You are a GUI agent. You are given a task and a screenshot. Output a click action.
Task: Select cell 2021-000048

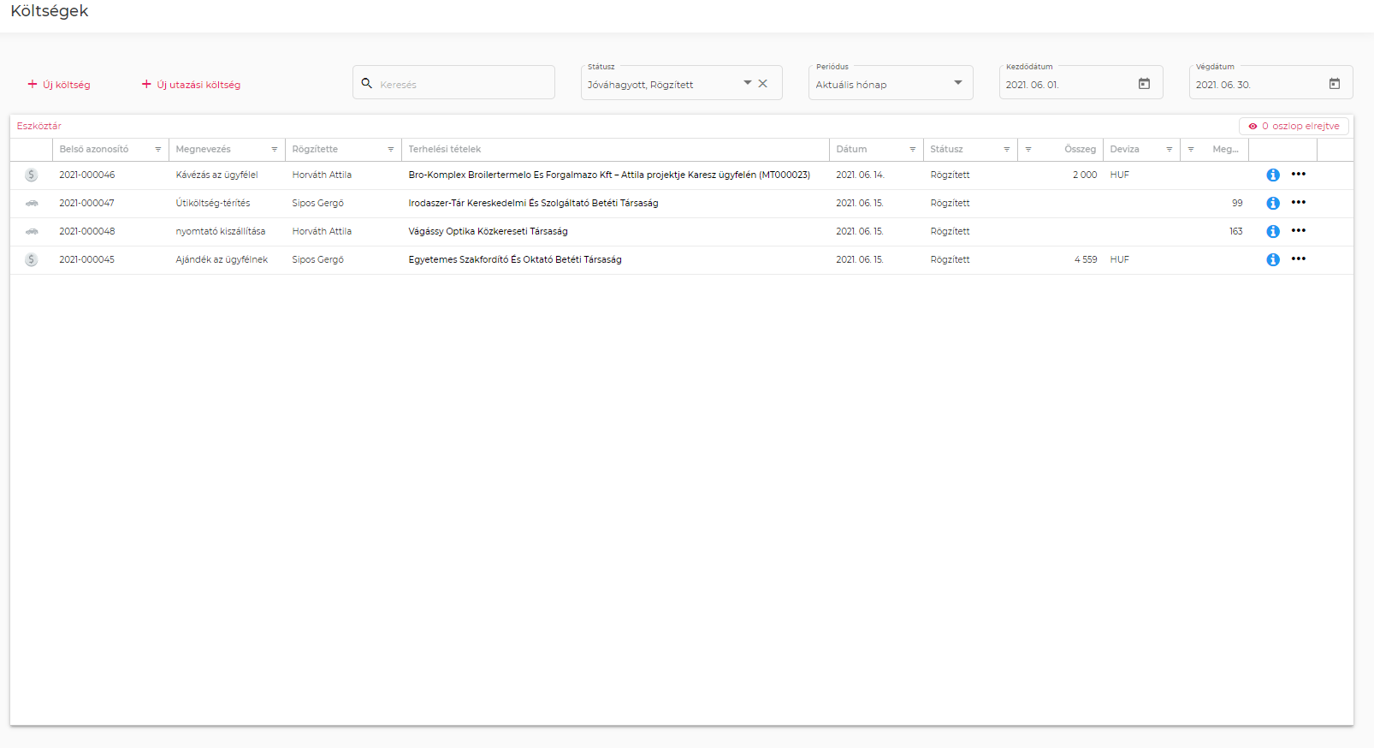pos(87,231)
